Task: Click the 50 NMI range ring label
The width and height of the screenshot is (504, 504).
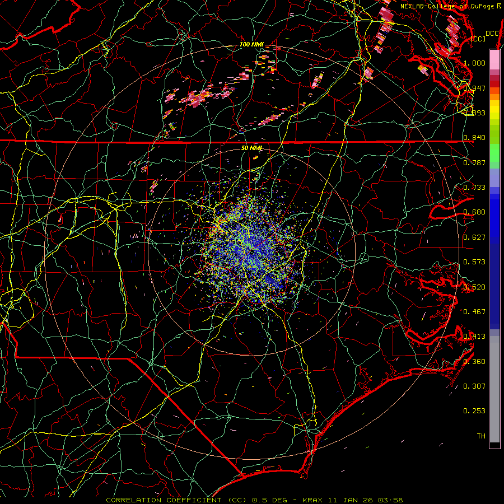Action: click(x=251, y=148)
